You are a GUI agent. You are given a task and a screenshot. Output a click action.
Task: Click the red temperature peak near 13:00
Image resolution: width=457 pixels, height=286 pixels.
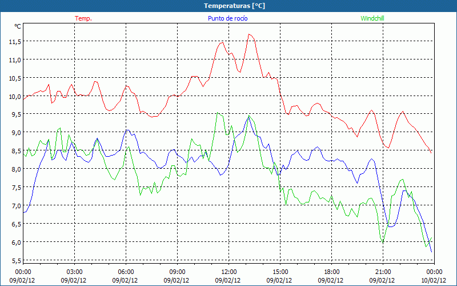249,34
